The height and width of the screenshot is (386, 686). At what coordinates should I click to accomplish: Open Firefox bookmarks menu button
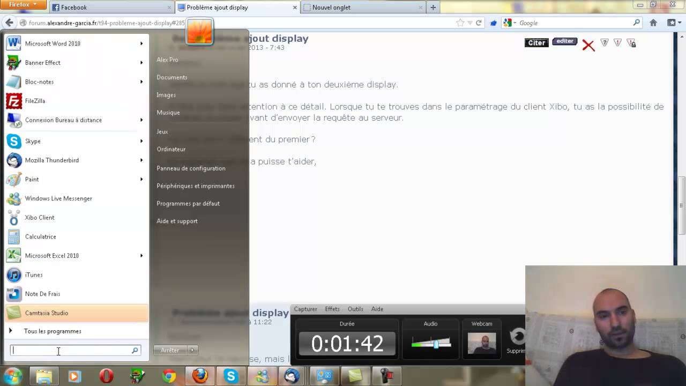click(673, 23)
